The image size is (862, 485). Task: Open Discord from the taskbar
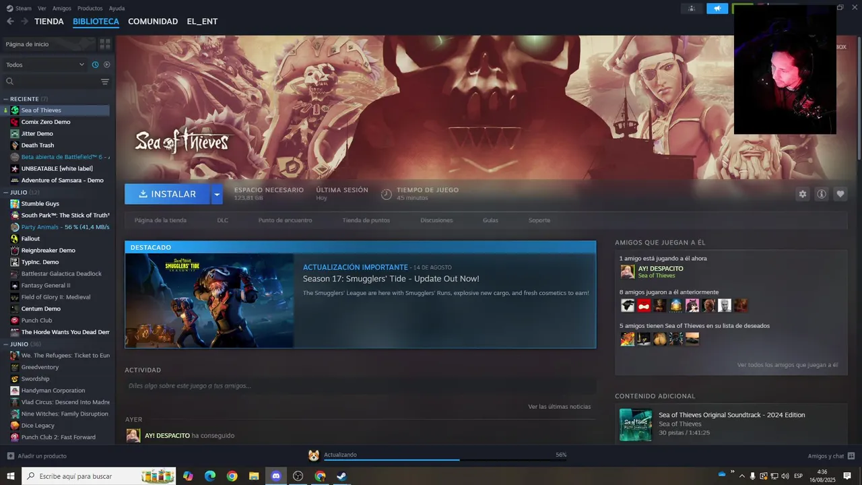coord(275,476)
